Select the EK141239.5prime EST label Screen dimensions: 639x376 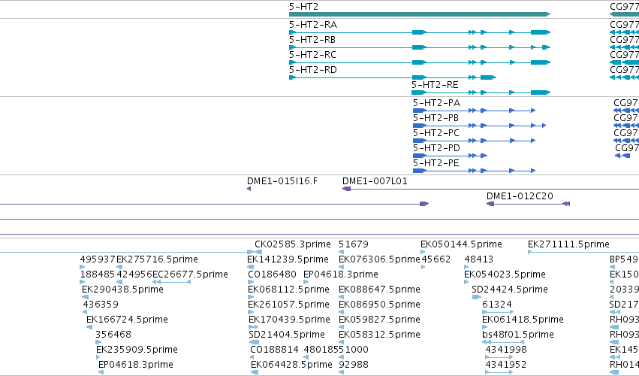click(288, 259)
